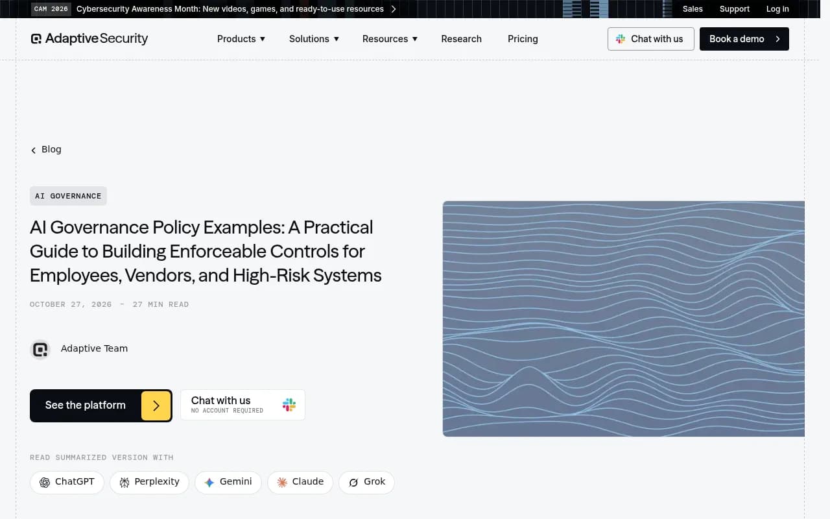Click the Slack icon in No Account Required card
The height and width of the screenshot is (519, 830).
[x=289, y=405]
